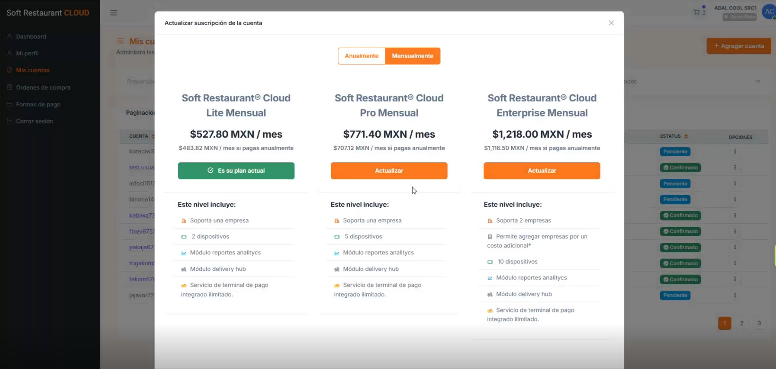Click Actualizar for the Enterprise Mensual plan
776x369 pixels.
tap(542, 171)
